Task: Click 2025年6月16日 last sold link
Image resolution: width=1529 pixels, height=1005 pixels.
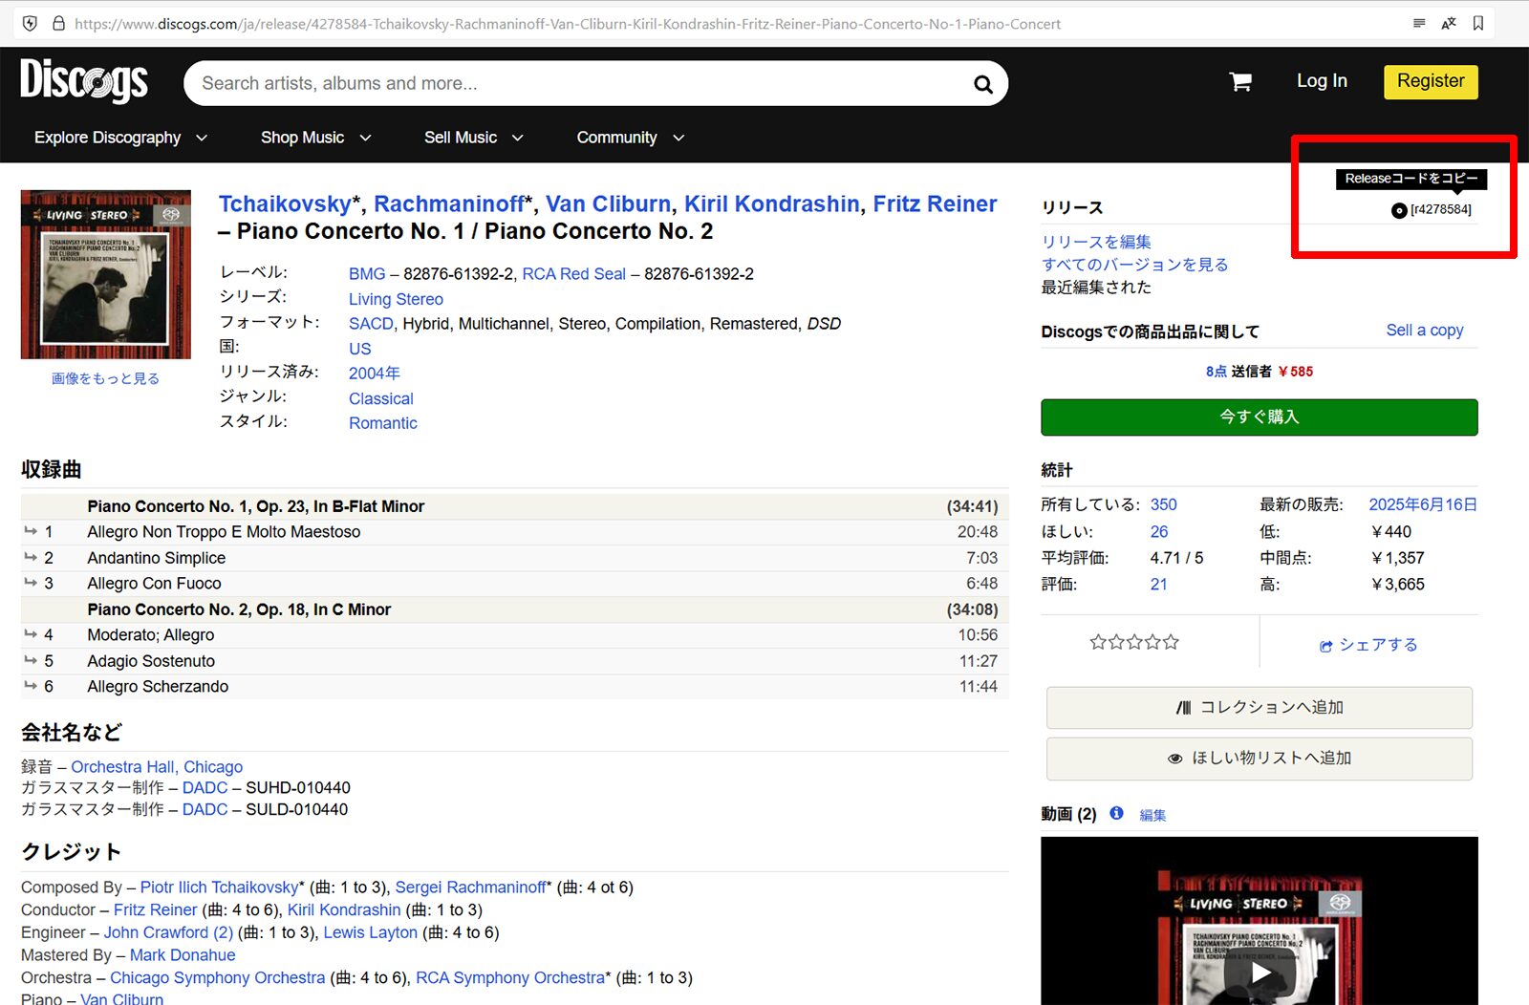Action: pyautogui.click(x=1423, y=504)
